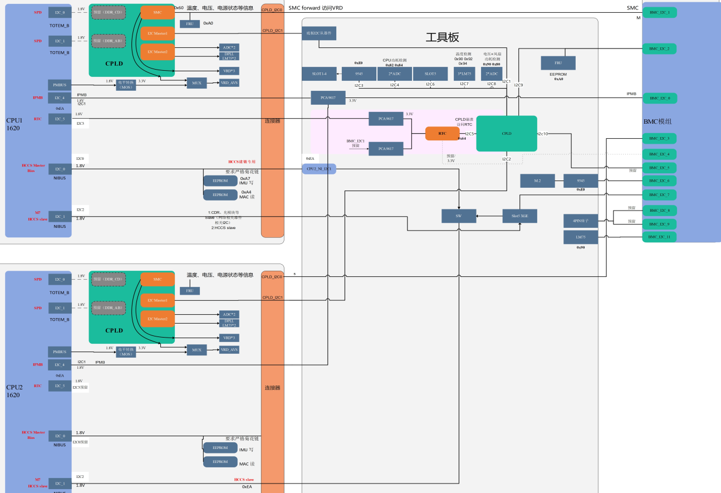Click the green CPLD block in 工具板
Image resolution: width=721 pixels, height=493 pixels.
coord(506,134)
